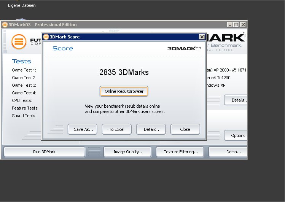This screenshot has height=202, width=285.
Task: Click the 'Sound Tests:' label
Action: (24, 116)
